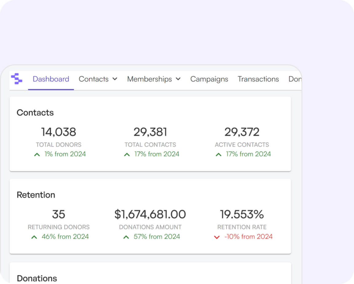Go to the Campaigns tab
Image resolution: width=354 pixels, height=284 pixels.
(x=209, y=79)
